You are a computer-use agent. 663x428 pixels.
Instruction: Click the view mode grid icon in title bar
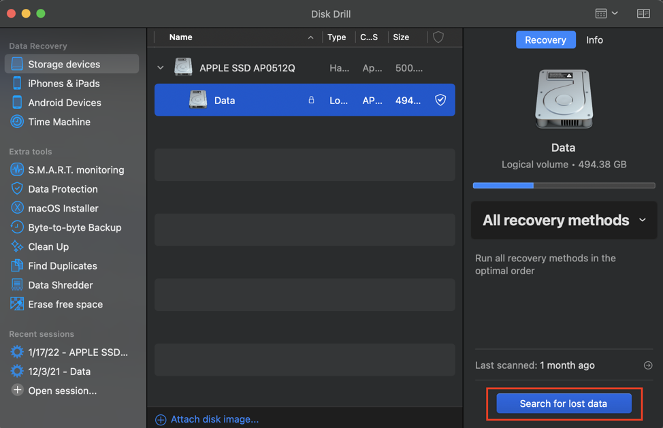click(x=601, y=14)
